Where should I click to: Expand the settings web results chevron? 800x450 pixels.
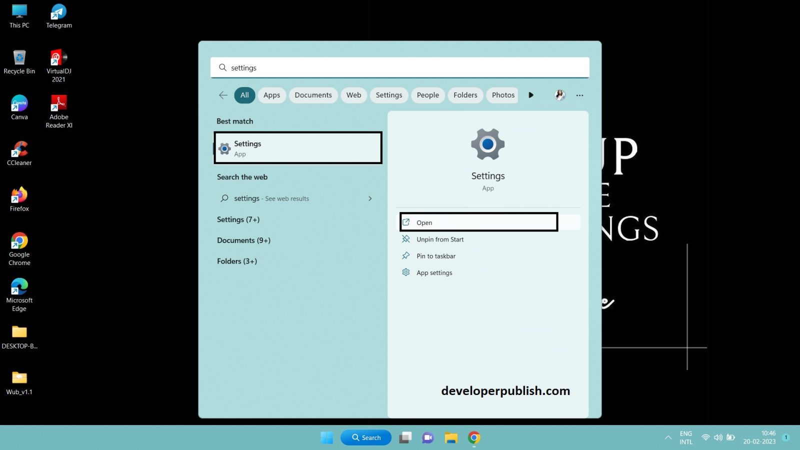click(370, 198)
